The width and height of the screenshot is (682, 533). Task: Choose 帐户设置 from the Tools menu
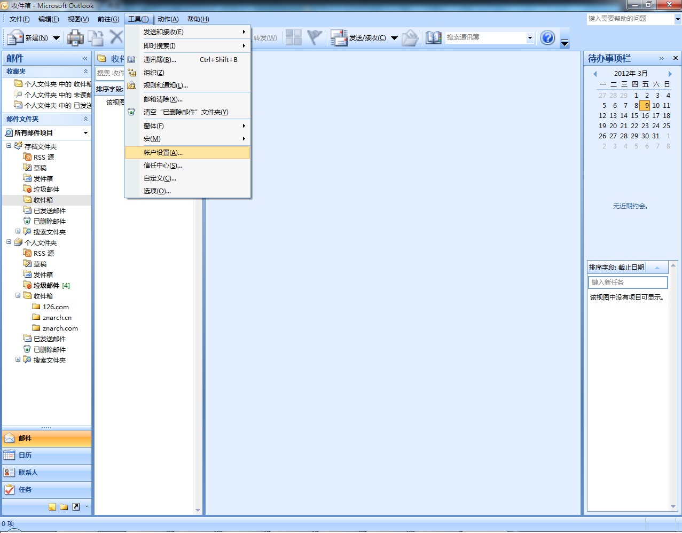pos(187,153)
